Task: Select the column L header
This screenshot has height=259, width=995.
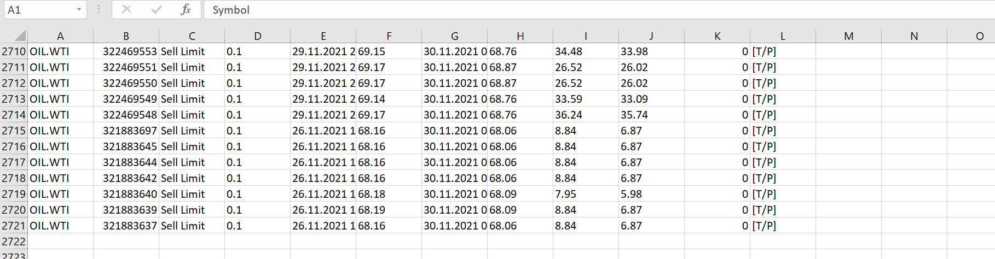Action: point(783,36)
